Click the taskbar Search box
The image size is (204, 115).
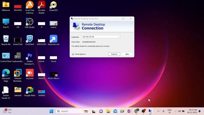(x=73, y=111)
